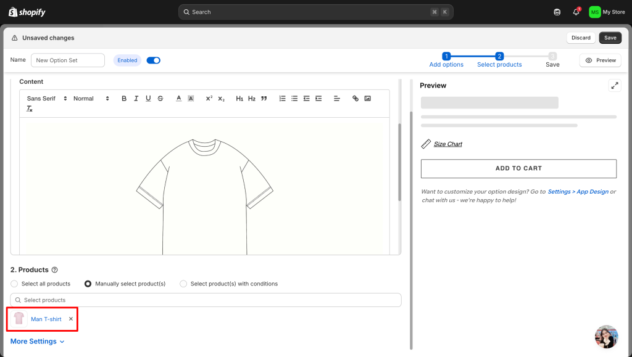Open notifications via the bell icon
Screen dimensions: 632x357
576,12
